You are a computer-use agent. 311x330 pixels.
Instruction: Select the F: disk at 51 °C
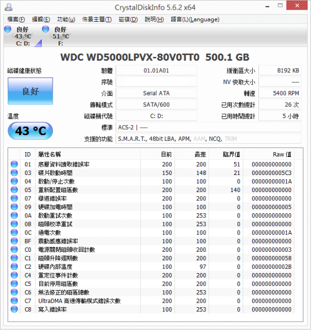point(61,36)
